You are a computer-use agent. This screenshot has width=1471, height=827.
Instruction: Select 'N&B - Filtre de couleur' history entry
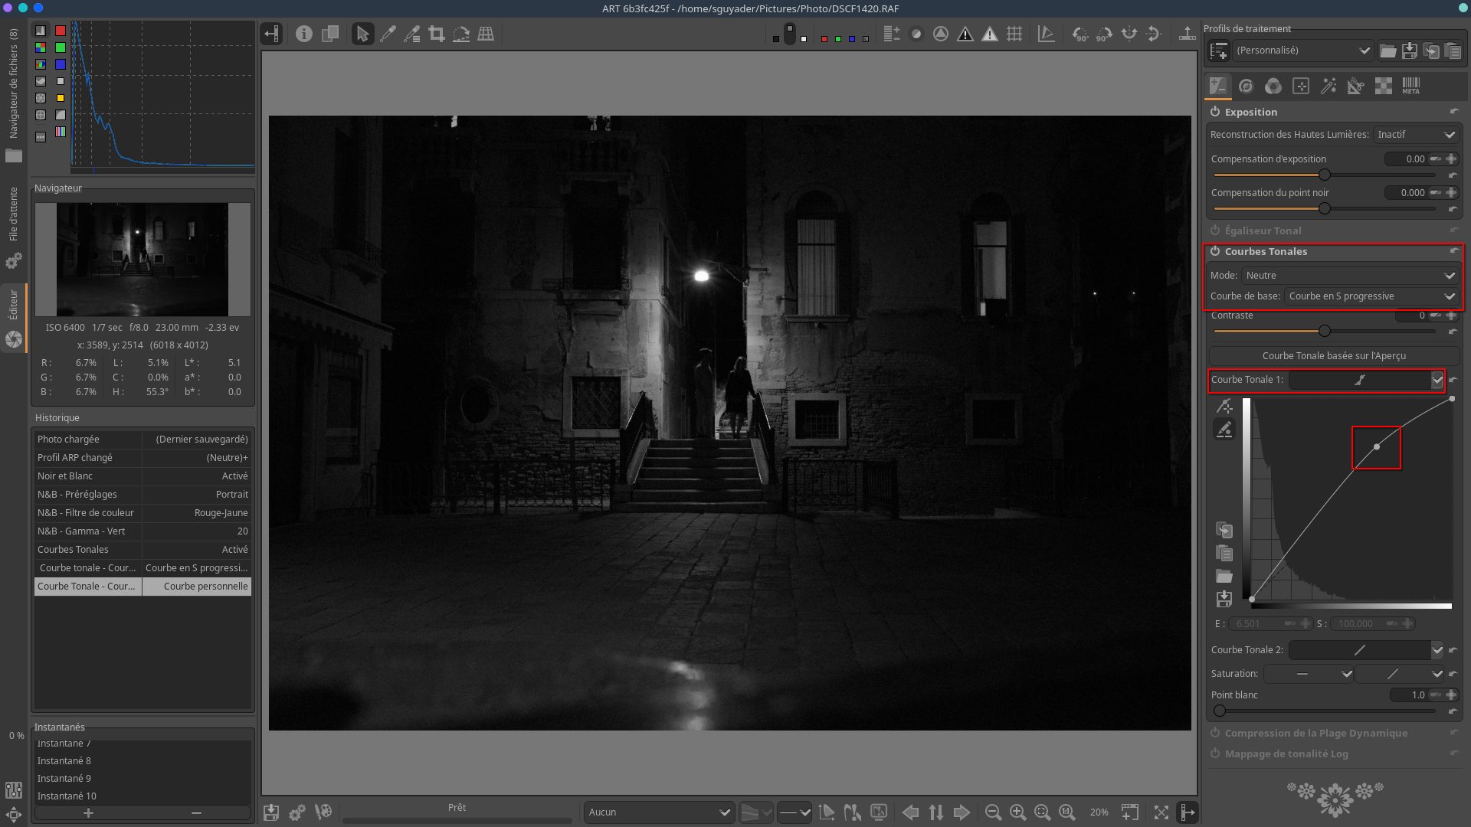coord(86,513)
